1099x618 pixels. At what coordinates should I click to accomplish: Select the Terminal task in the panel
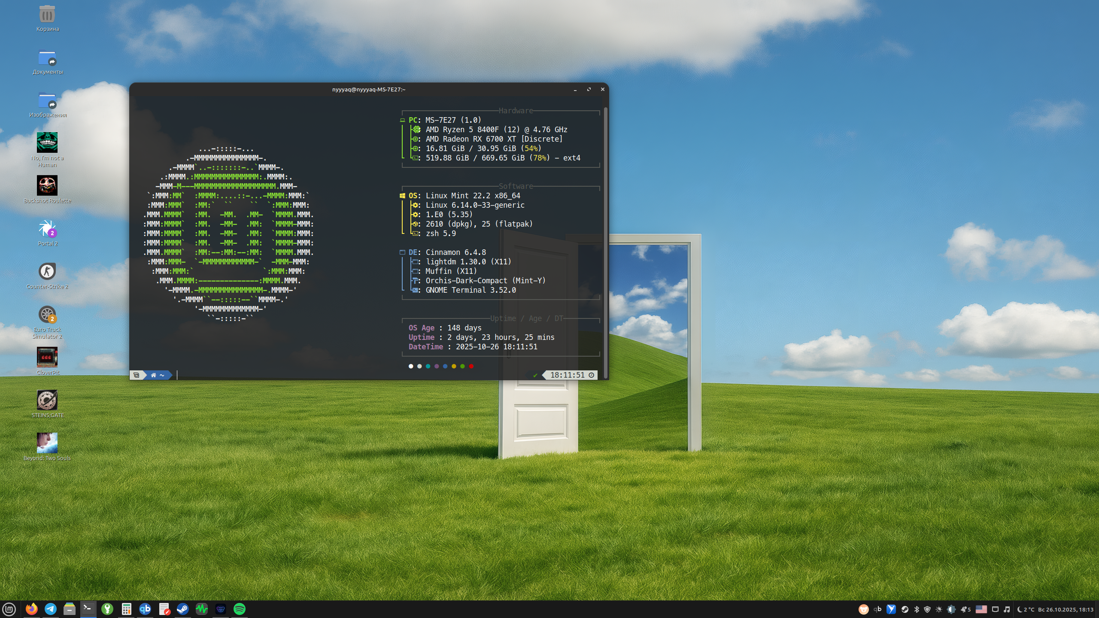click(x=88, y=609)
